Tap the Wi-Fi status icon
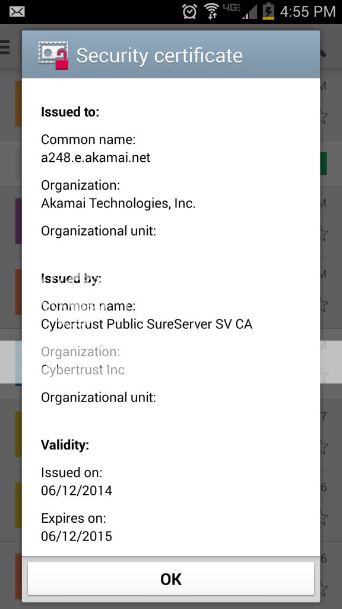 [212, 11]
